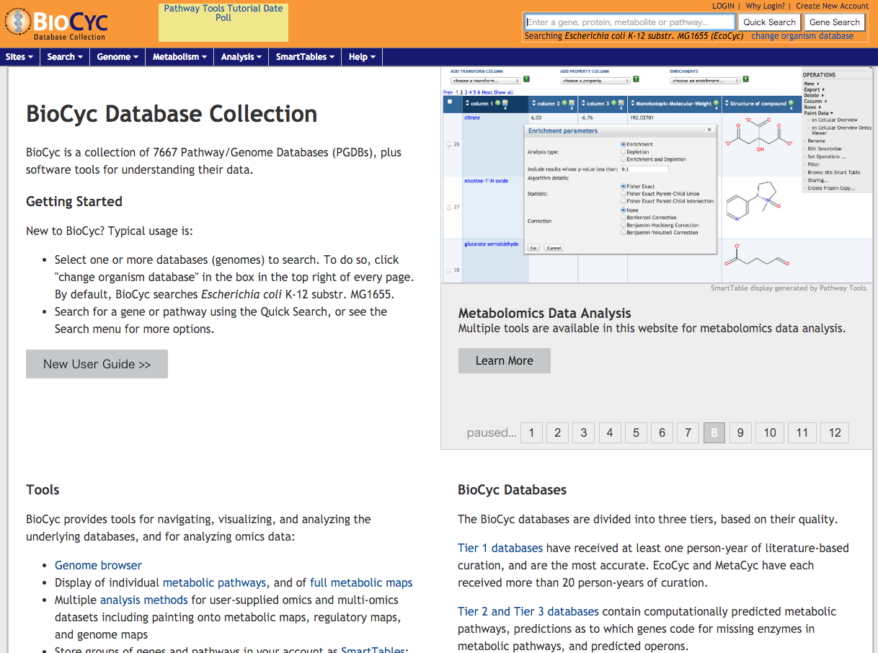Go to slide 6 in carousel
878x653 pixels.
coord(662,432)
